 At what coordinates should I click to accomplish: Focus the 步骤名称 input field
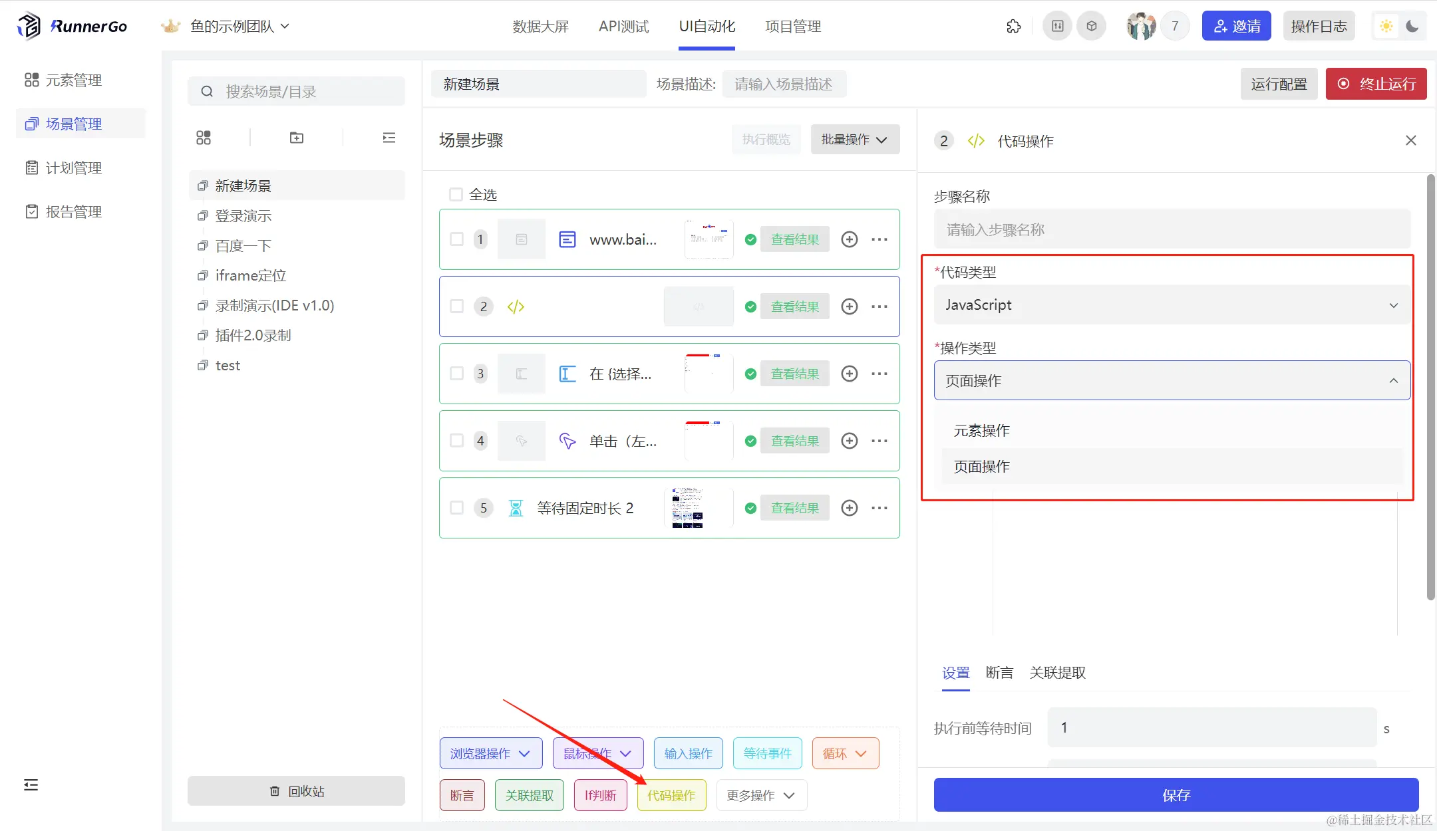point(1171,230)
